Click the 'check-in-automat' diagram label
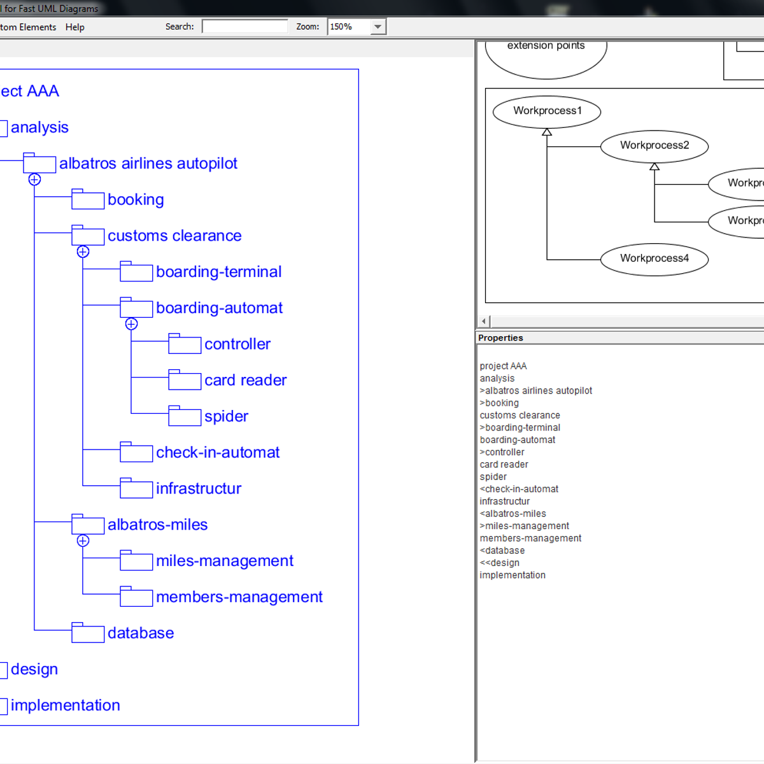Viewport: 764px width, 764px height. point(218,452)
